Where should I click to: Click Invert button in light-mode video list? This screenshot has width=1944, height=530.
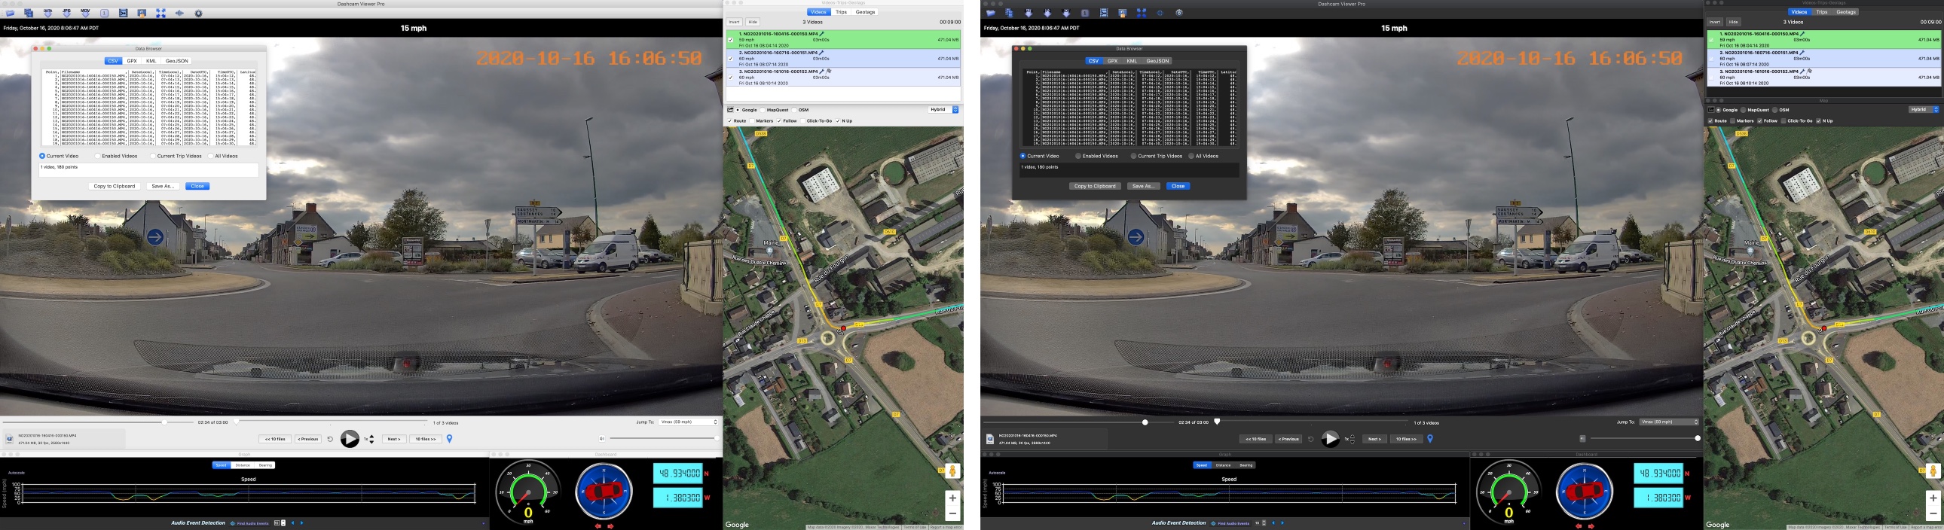point(735,22)
